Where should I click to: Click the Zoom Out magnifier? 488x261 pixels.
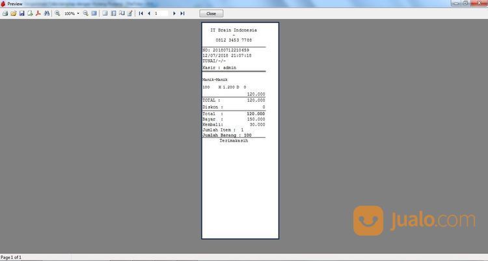(86, 14)
